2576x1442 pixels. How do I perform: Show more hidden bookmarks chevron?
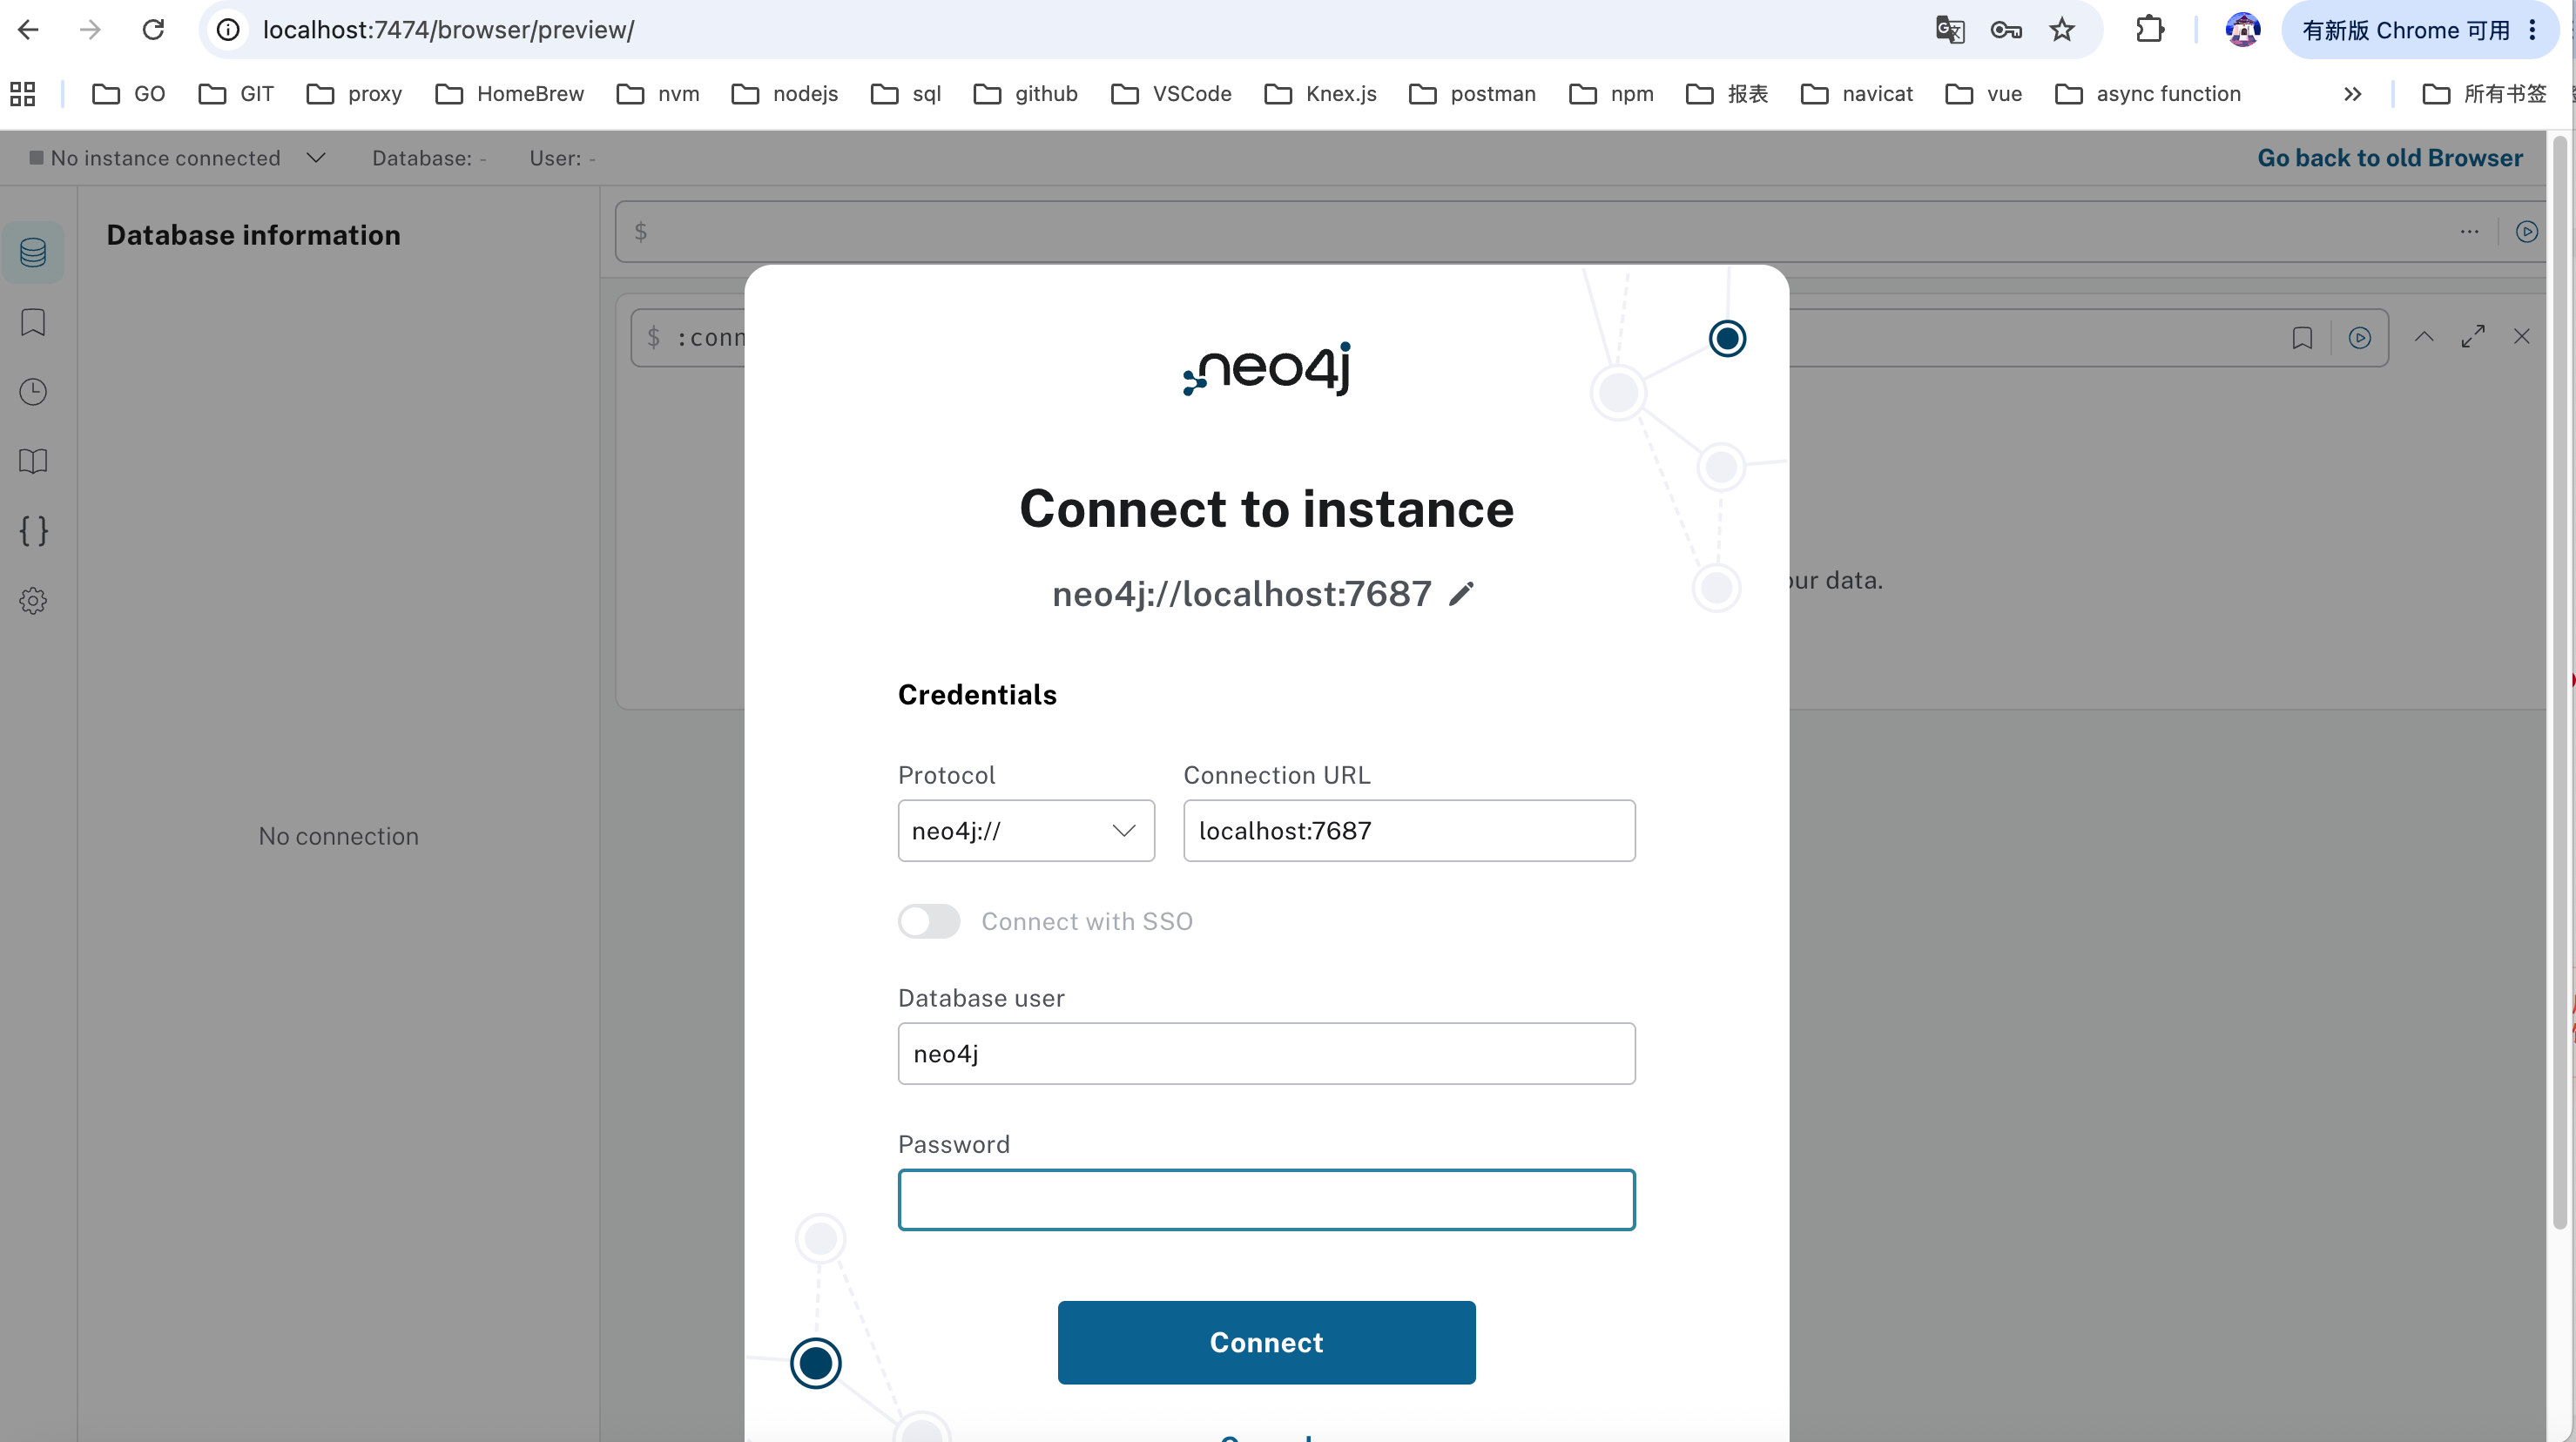(2352, 94)
